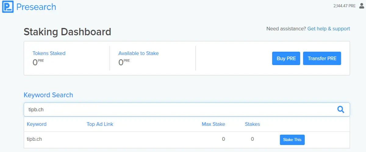The height and width of the screenshot is (152, 366).
Task: Click the Need assistance? text
Action: pos(286,29)
